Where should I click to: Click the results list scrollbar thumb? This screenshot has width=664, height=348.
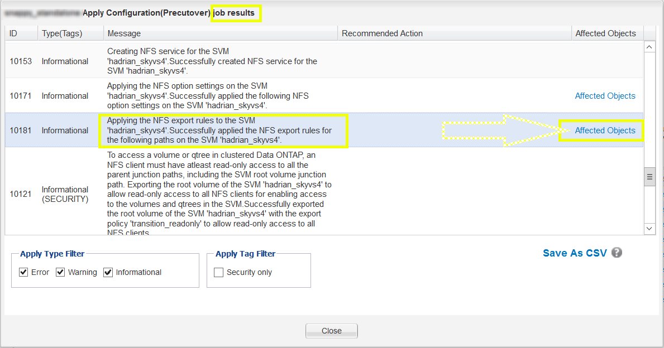[x=649, y=177]
